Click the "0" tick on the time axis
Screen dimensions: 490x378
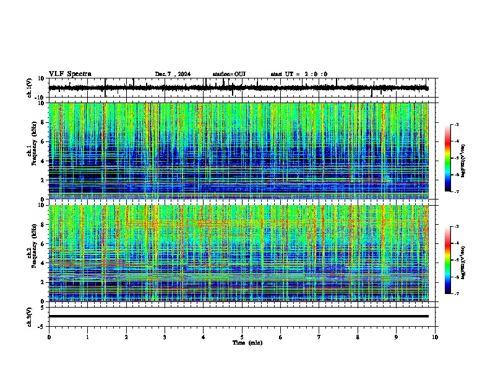(x=49, y=337)
